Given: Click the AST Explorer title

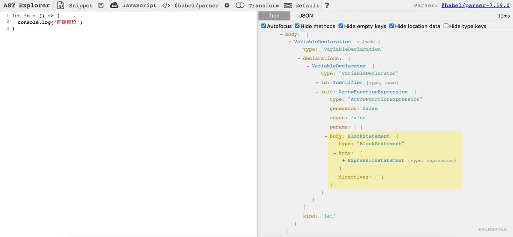Looking at the screenshot, I should click(27, 6).
